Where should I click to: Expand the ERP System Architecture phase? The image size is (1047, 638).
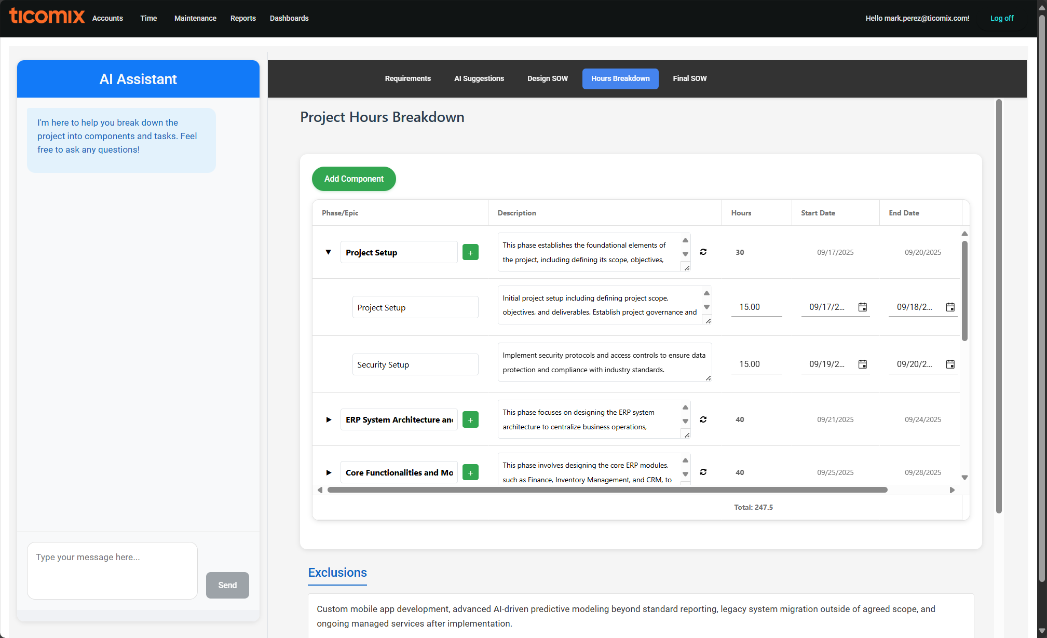coord(328,419)
